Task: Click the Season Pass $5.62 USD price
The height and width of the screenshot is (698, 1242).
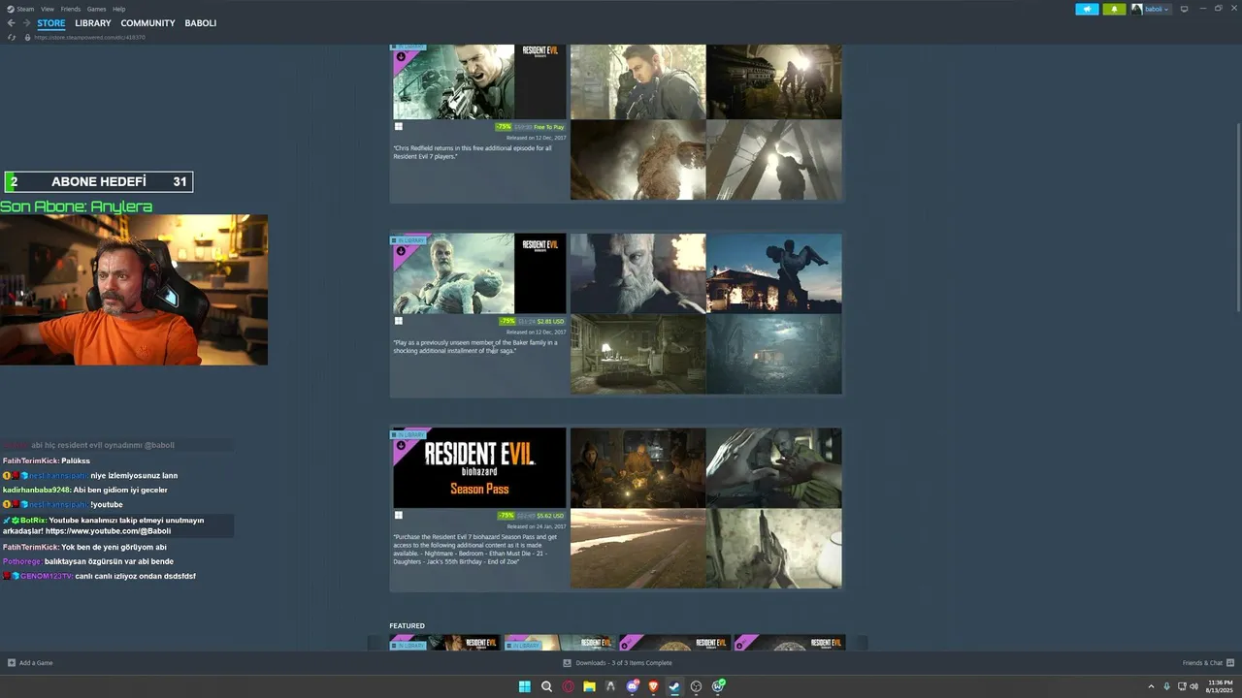Action: 550,516
